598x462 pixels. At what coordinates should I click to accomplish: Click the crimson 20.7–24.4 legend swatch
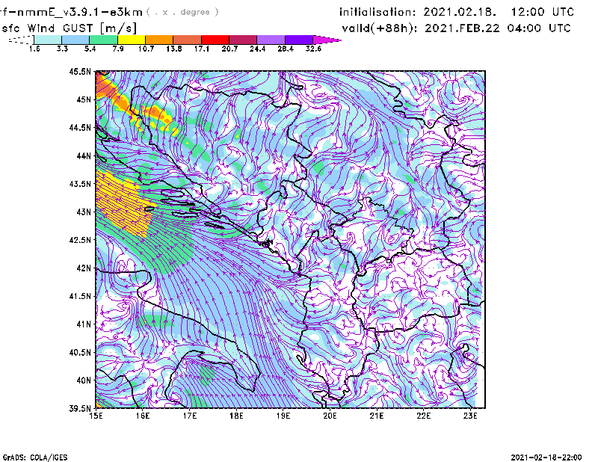pos(242,40)
